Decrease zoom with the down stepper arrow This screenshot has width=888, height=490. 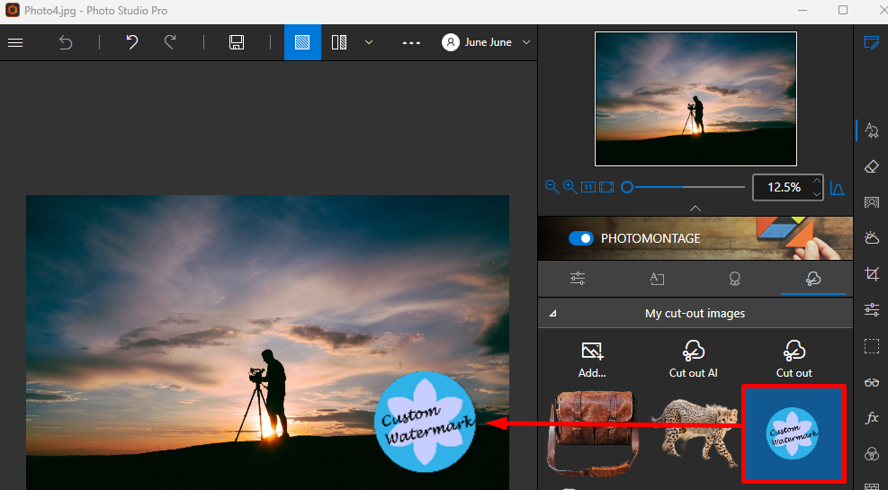point(817,193)
